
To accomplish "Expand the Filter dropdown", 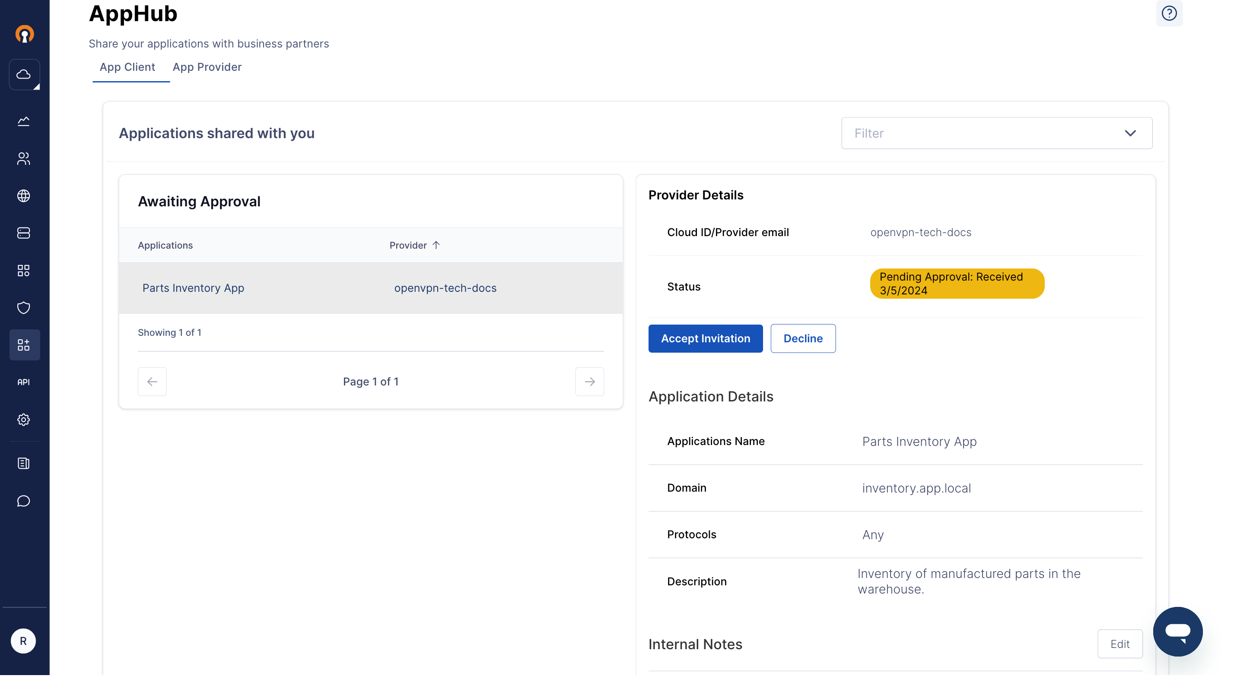I will coord(996,133).
